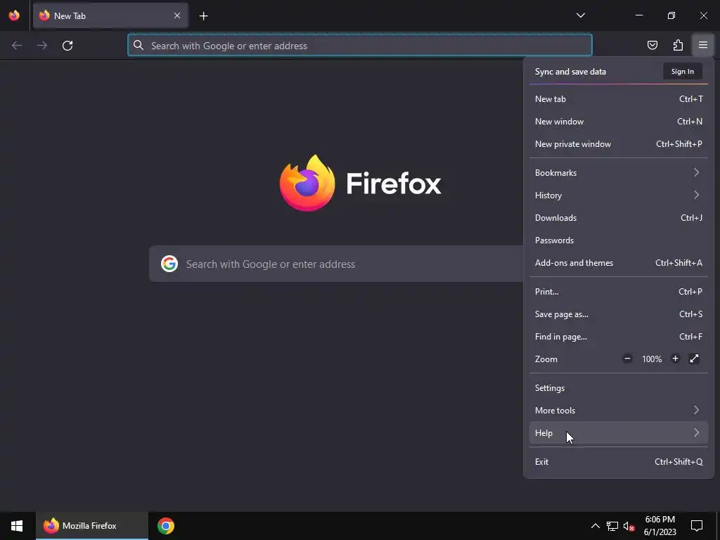Focus the top address bar field
720x540 pixels.
click(x=359, y=45)
